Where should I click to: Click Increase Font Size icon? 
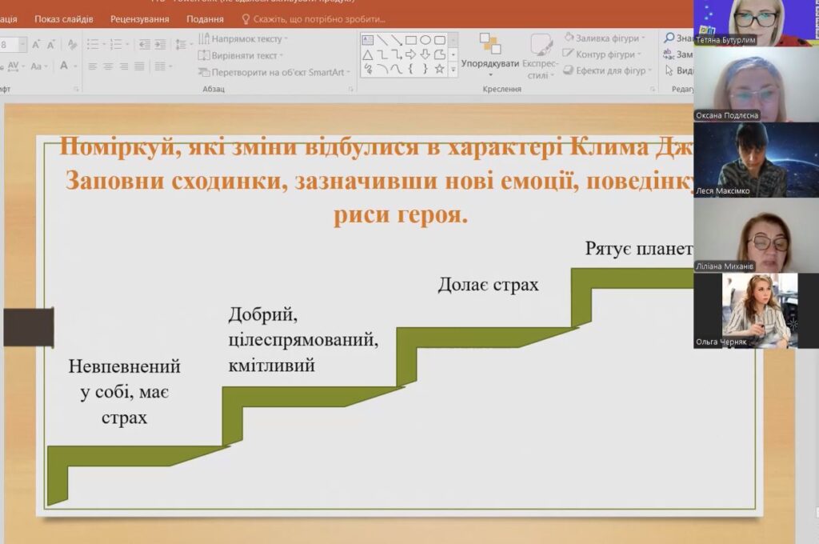[36, 45]
